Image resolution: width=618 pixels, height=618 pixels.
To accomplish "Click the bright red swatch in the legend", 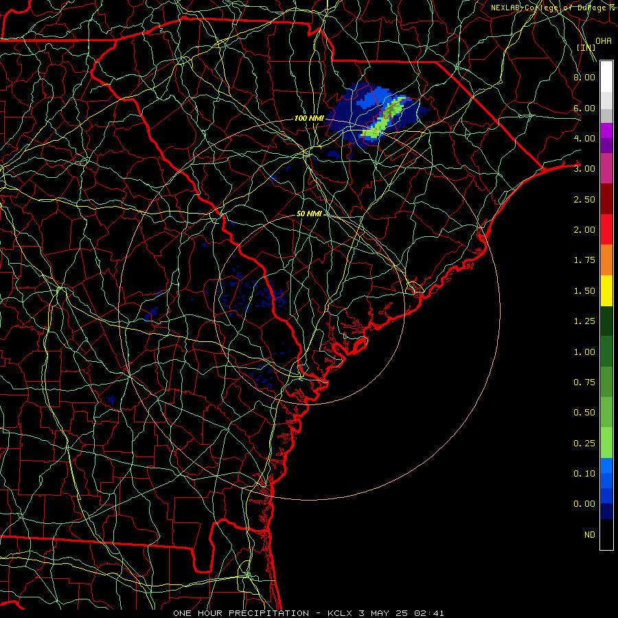I will click(x=606, y=230).
